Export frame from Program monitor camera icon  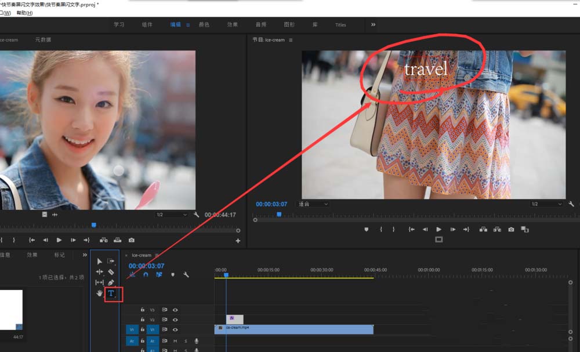click(x=511, y=229)
